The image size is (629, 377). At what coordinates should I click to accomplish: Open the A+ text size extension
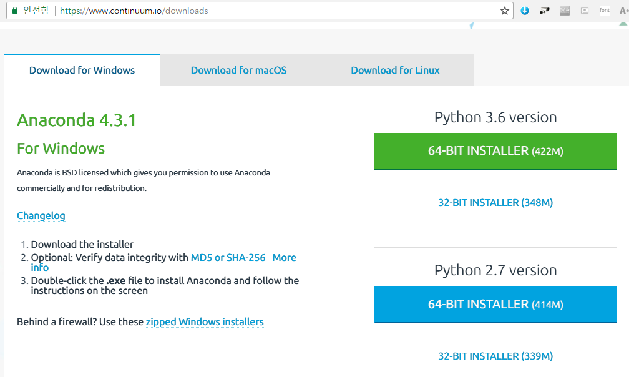pyautogui.click(x=624, y=11)
